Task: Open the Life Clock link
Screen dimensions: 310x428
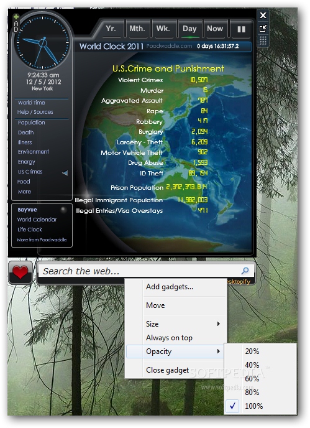Action: tap(30, 230)
